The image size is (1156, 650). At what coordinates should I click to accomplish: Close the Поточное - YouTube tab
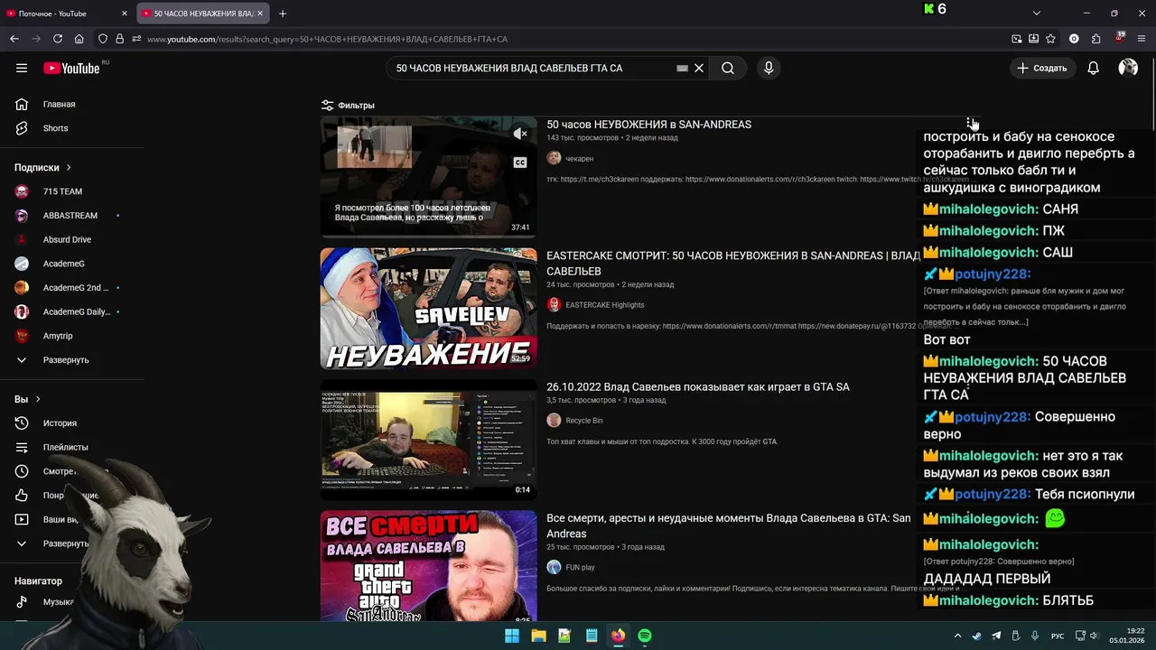125,14
